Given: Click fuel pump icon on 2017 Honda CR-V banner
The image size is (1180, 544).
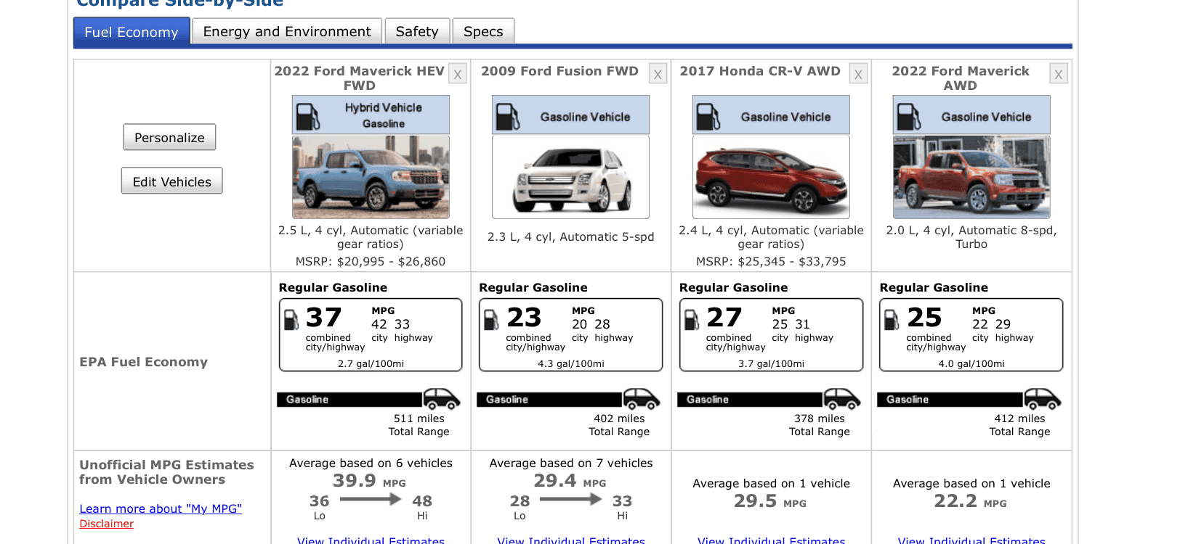Looking at the screenshot, I should 708,116.
